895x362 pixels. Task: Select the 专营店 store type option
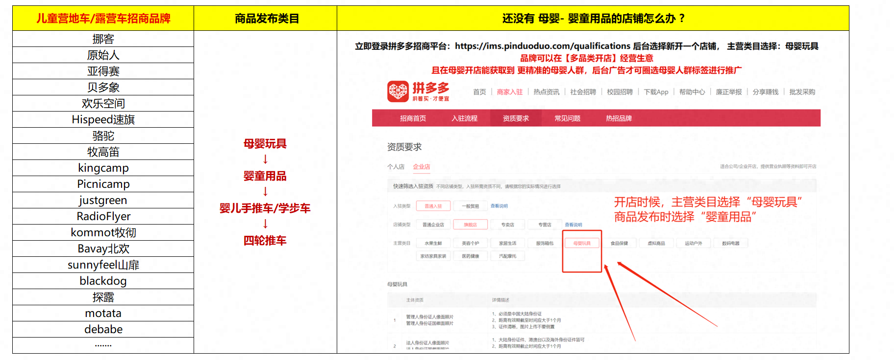[x=545, y=225]
